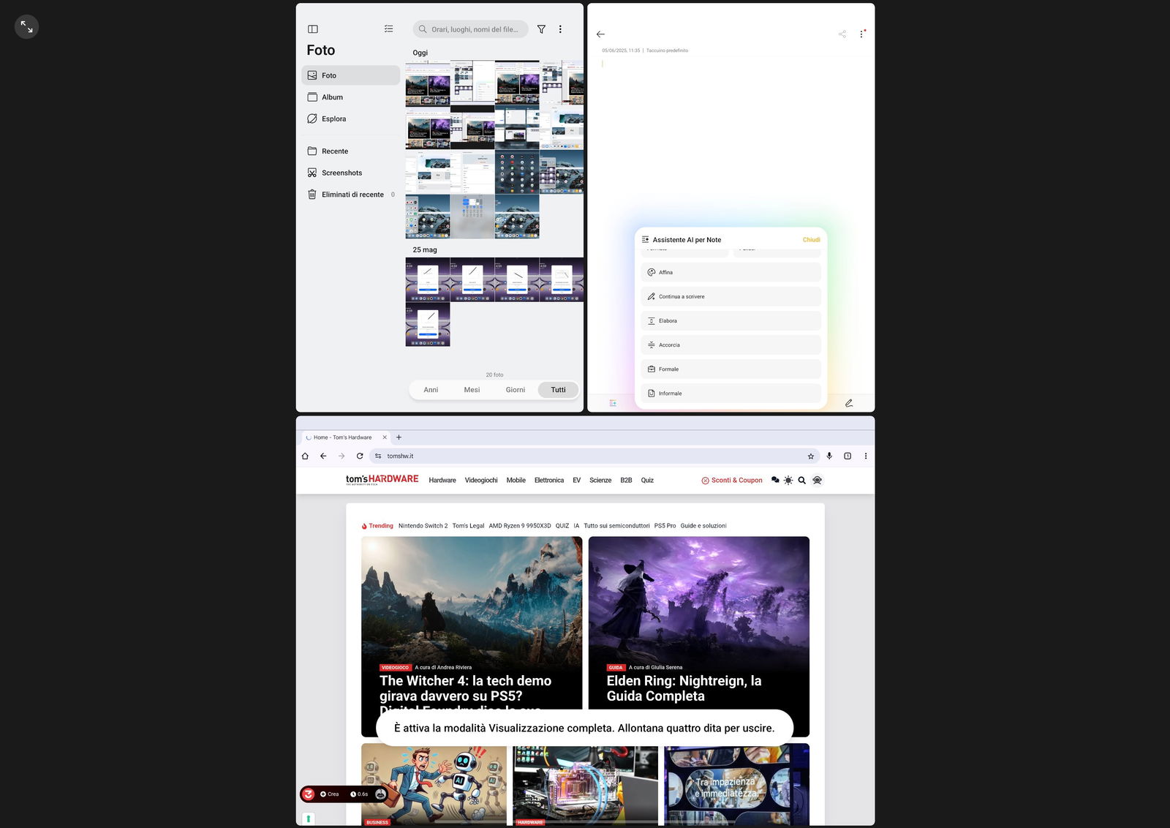1170x828 pixels.
Task: Switch Gallery view to Giorni
Action: (x=516, y=390)
